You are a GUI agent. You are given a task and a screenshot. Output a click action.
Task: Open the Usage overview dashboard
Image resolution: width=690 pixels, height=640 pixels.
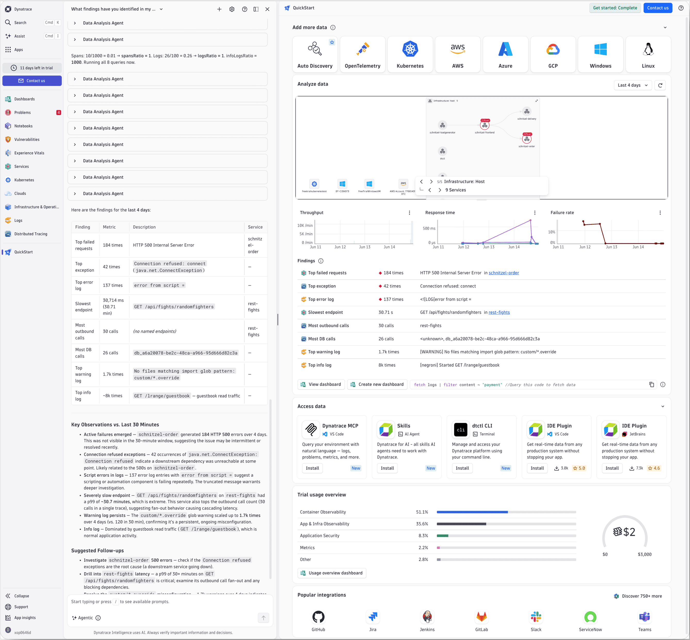[332, 573]
